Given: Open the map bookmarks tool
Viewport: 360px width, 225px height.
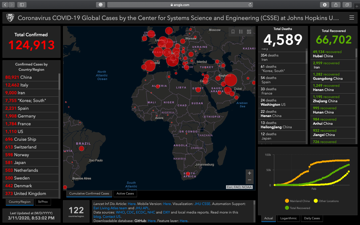Looking at the screenshot, I should coord(233,31).
